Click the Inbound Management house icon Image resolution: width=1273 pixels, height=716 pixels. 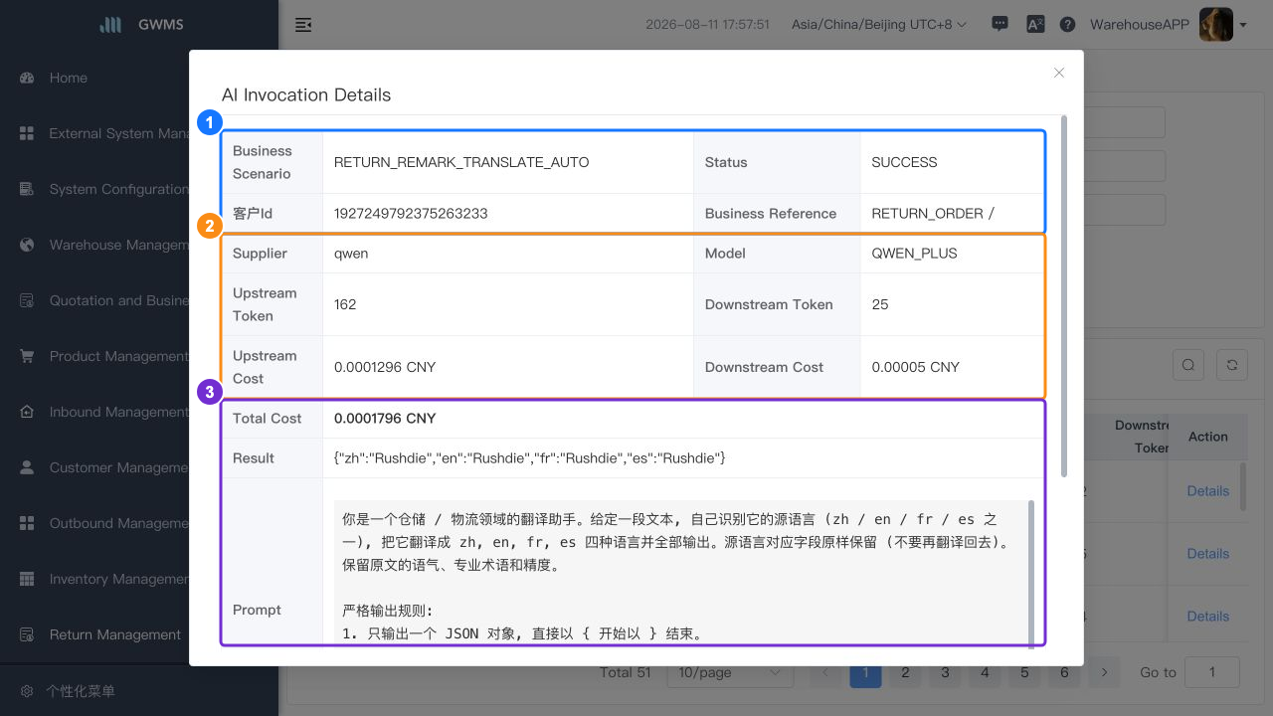tap(28, 412)
